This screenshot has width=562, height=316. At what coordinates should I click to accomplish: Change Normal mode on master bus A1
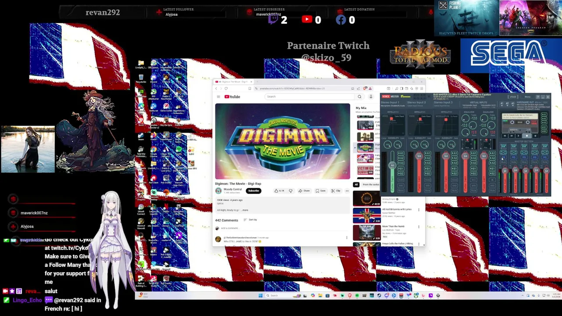tap(504, 146)
